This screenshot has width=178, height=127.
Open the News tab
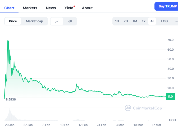click(x=51, y=8)
